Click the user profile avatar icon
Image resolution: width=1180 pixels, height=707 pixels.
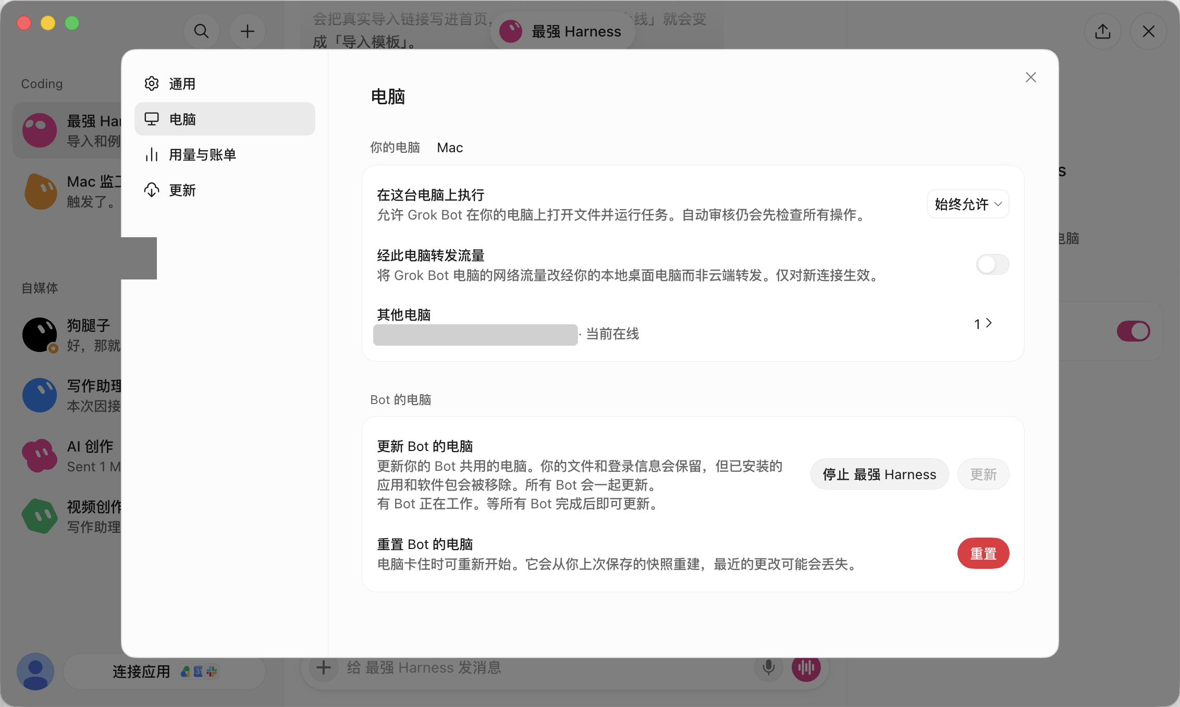[35, 672]
